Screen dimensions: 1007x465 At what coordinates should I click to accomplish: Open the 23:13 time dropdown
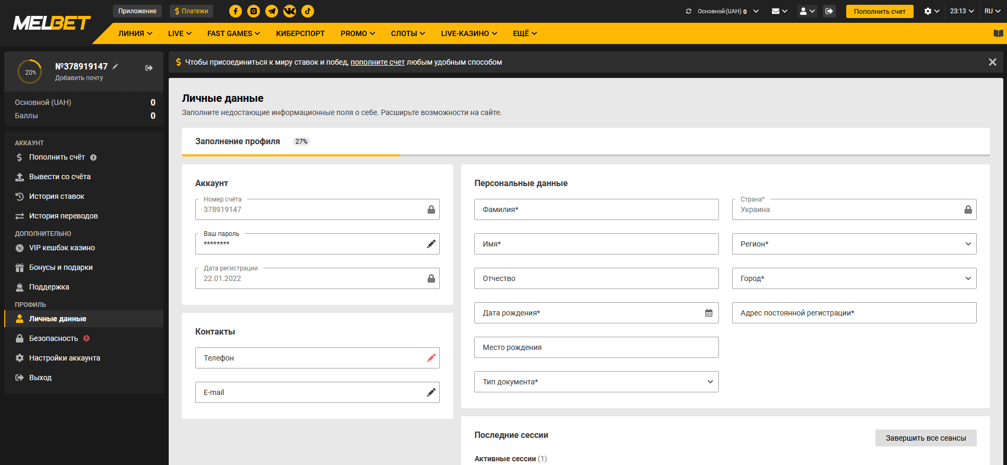click(x=962, y=11)
